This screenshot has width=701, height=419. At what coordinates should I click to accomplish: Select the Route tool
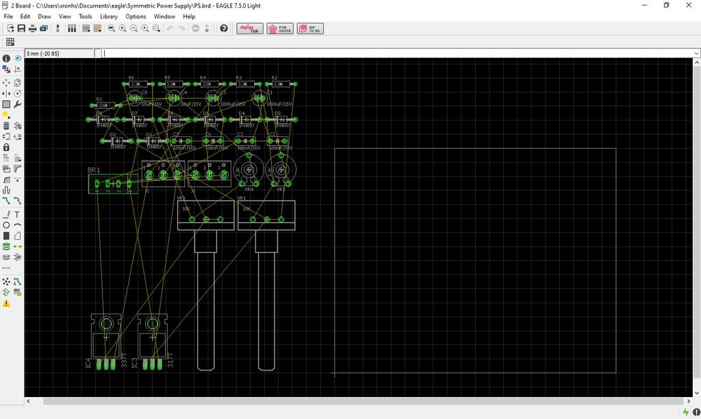[x=6, y=201]
